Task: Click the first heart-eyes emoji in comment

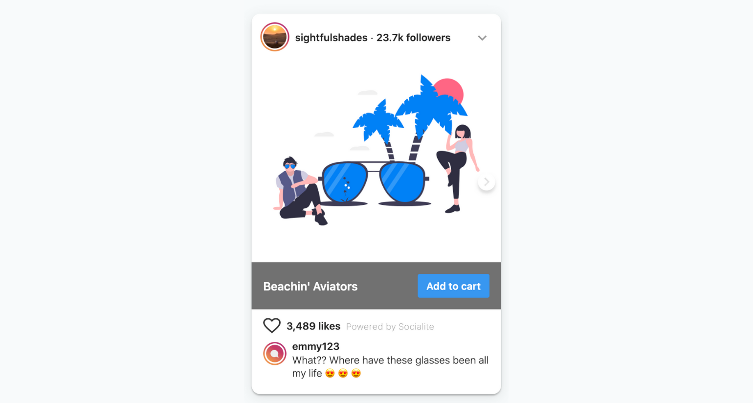Action: [330, 374]
